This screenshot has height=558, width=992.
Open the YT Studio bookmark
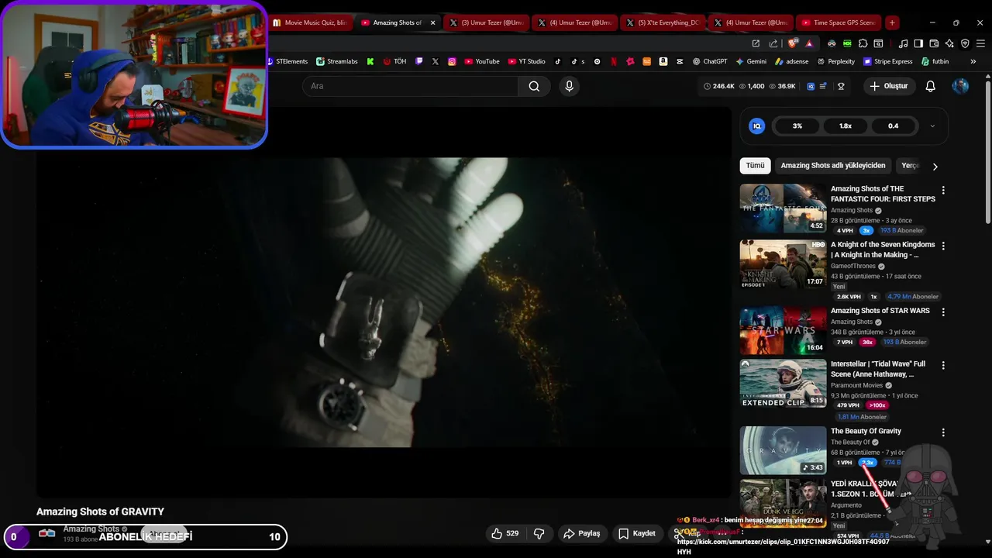coord(527,61)
